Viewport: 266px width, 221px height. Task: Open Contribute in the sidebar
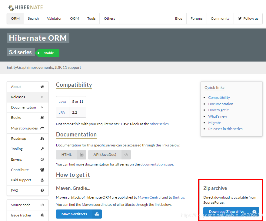28,170
